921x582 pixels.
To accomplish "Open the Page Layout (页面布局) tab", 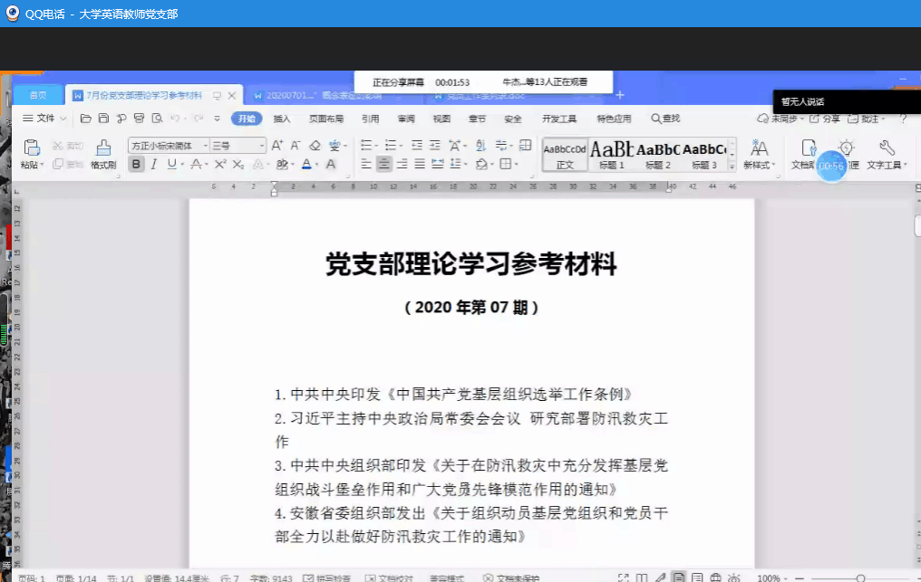I will pos(325,119).
